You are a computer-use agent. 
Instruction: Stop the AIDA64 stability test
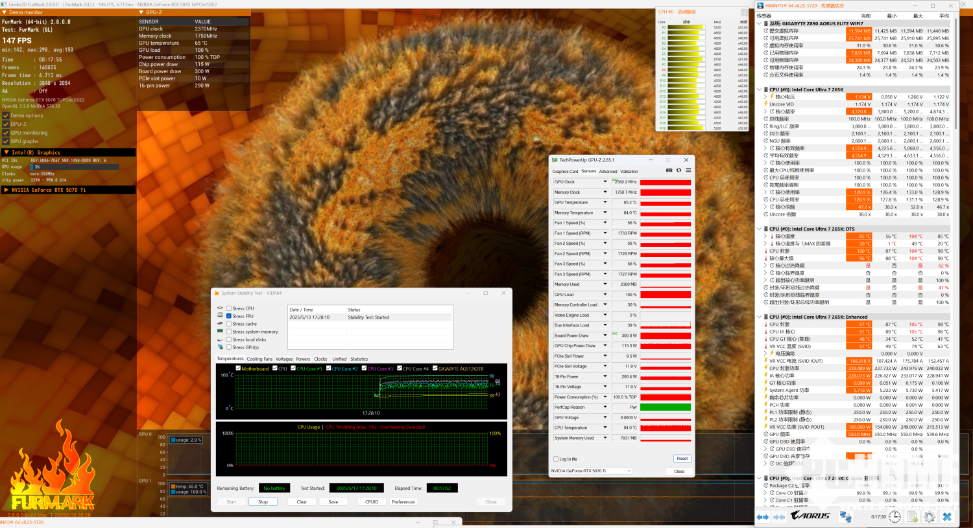click(263, 501)
